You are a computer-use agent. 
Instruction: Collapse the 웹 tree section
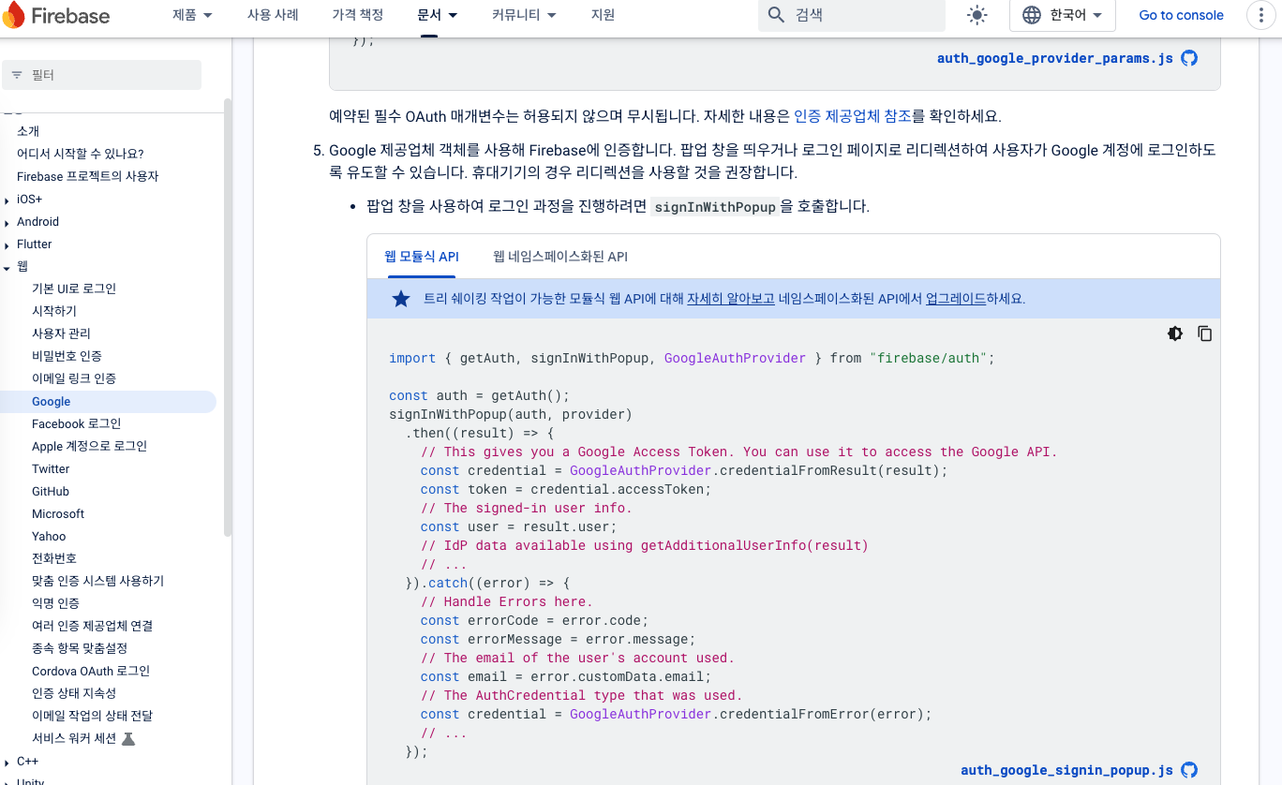[7, 267]
